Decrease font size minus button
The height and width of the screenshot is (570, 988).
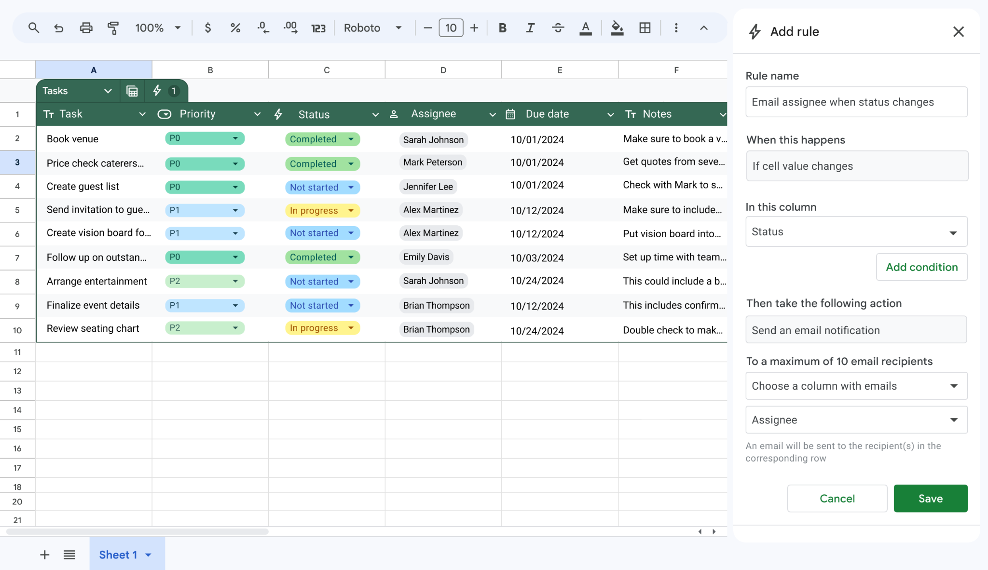[x=427, y=28]
